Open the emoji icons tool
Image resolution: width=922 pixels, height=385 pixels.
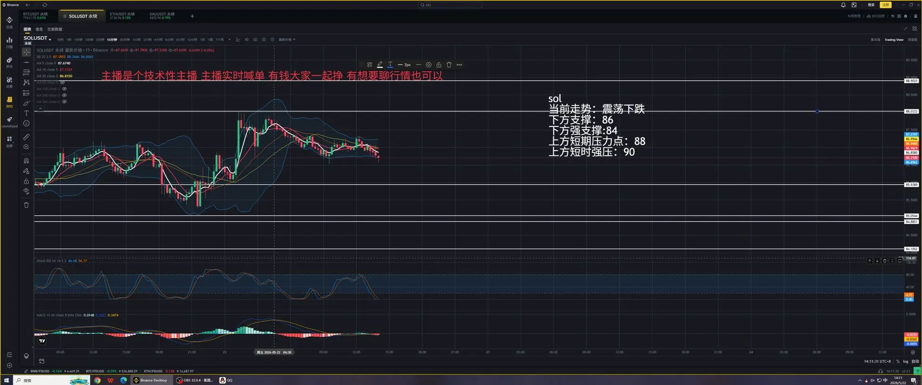pyautogui.click(x=27, y=124)
